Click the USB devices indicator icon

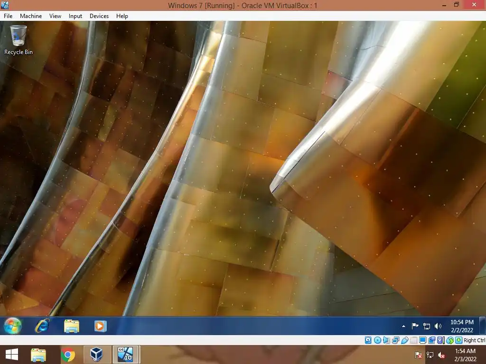[404, 340]
